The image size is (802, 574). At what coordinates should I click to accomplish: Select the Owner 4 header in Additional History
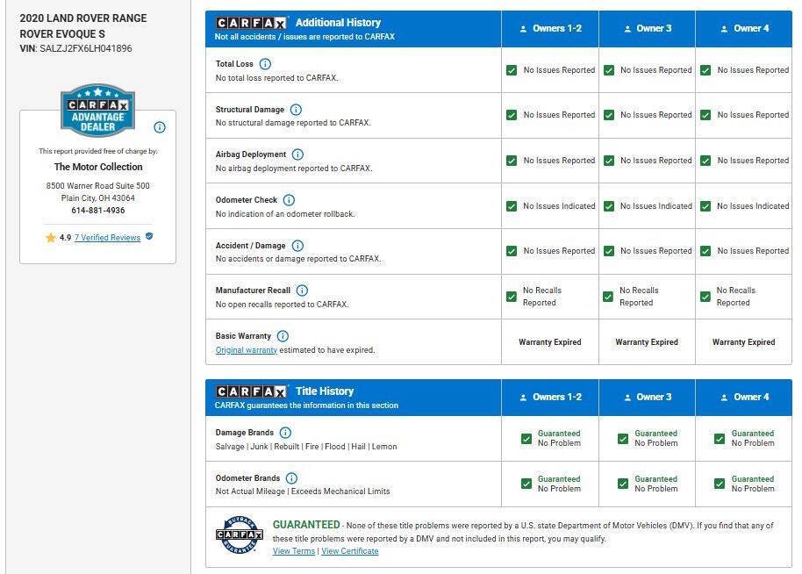click(x=744, y=29)
